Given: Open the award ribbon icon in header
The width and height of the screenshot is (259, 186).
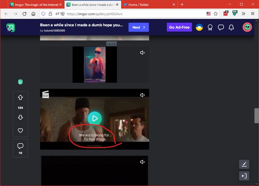Looking at the screenshot, I should click(x=210, y=27).
